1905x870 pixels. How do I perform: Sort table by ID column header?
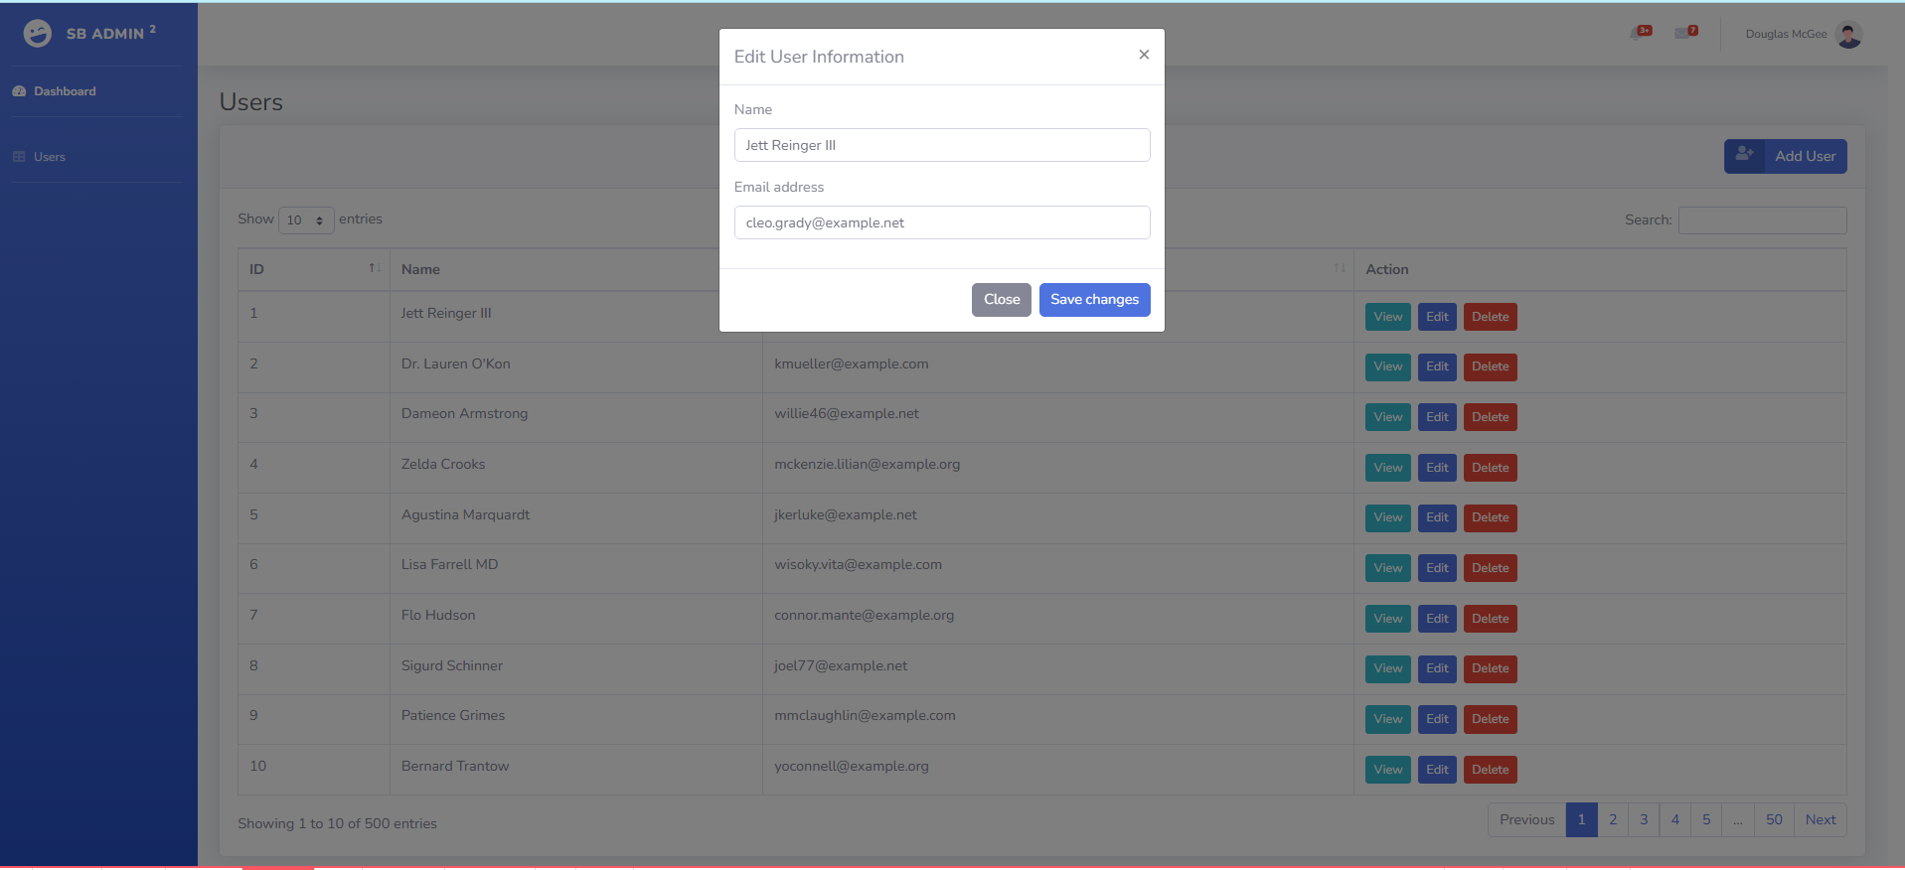point(314,269)
